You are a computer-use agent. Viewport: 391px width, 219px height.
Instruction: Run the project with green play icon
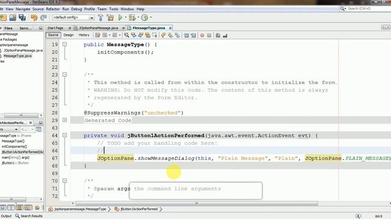120,18
